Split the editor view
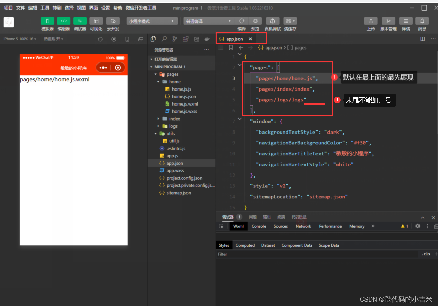 [x=423, y=39]
